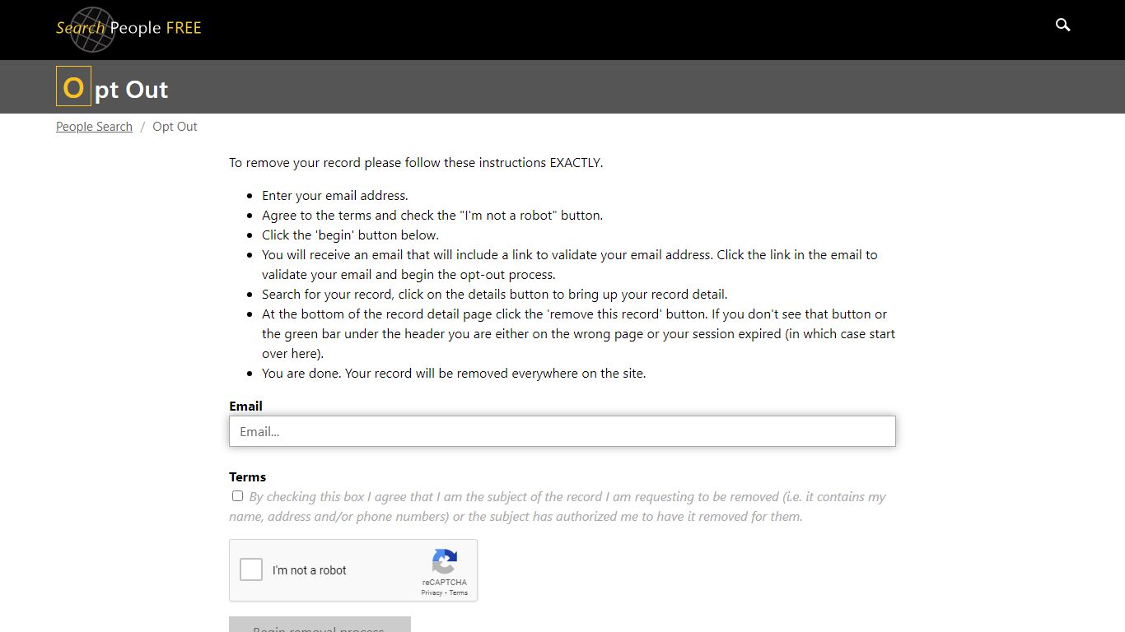Click the "To remove your record" intro sentence
The height and width of the screenshot is (632, 1125).
pyautogui.click(x=416, y=163)
